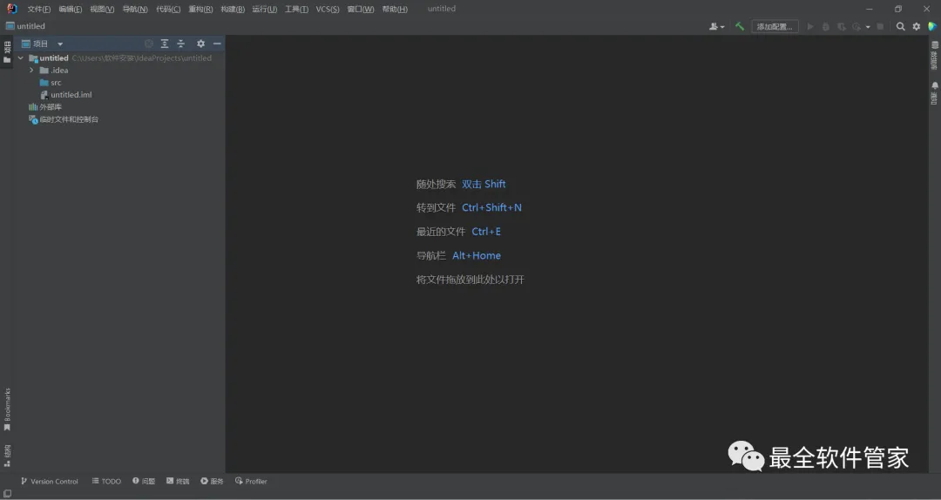Open the 终端 terminal tool window
Screen dimensions: 941x500
coord(178,482)
